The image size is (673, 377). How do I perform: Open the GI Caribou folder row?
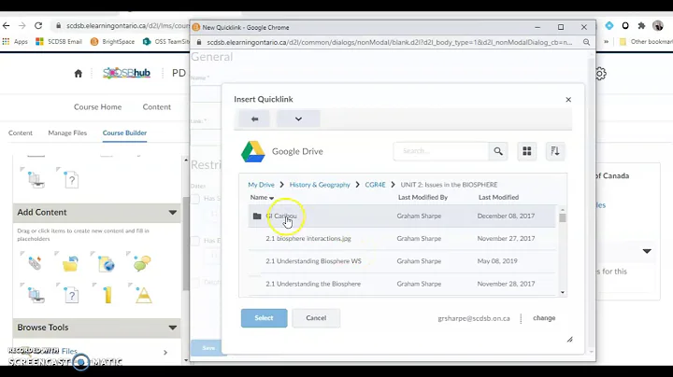pyautogui.click(x=402, y=216)
